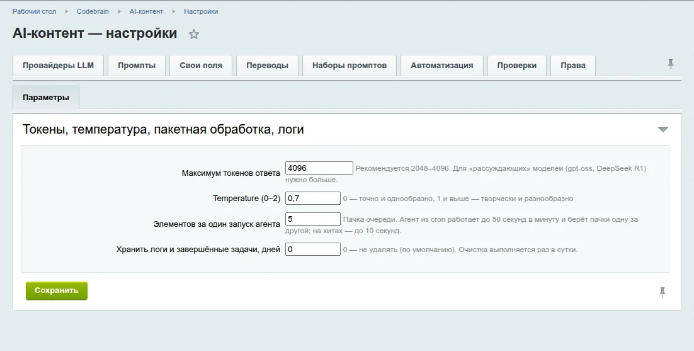This screenshot has width=694, height=351.
Task: Click the Элементов за один запуск агента label
Action: 217,224
